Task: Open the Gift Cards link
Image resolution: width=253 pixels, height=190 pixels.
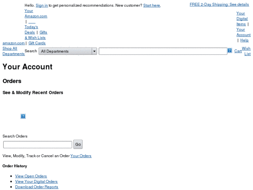Action: pos(37,43)
